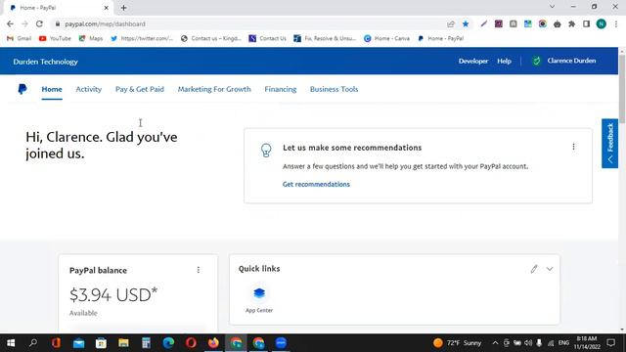The image size is (626, 352).
Task: Open the weather widget 72°F Sunny
Action: click(x=458, y=343)
